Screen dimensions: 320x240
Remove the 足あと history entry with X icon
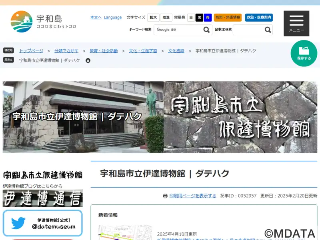pos(88,61)
